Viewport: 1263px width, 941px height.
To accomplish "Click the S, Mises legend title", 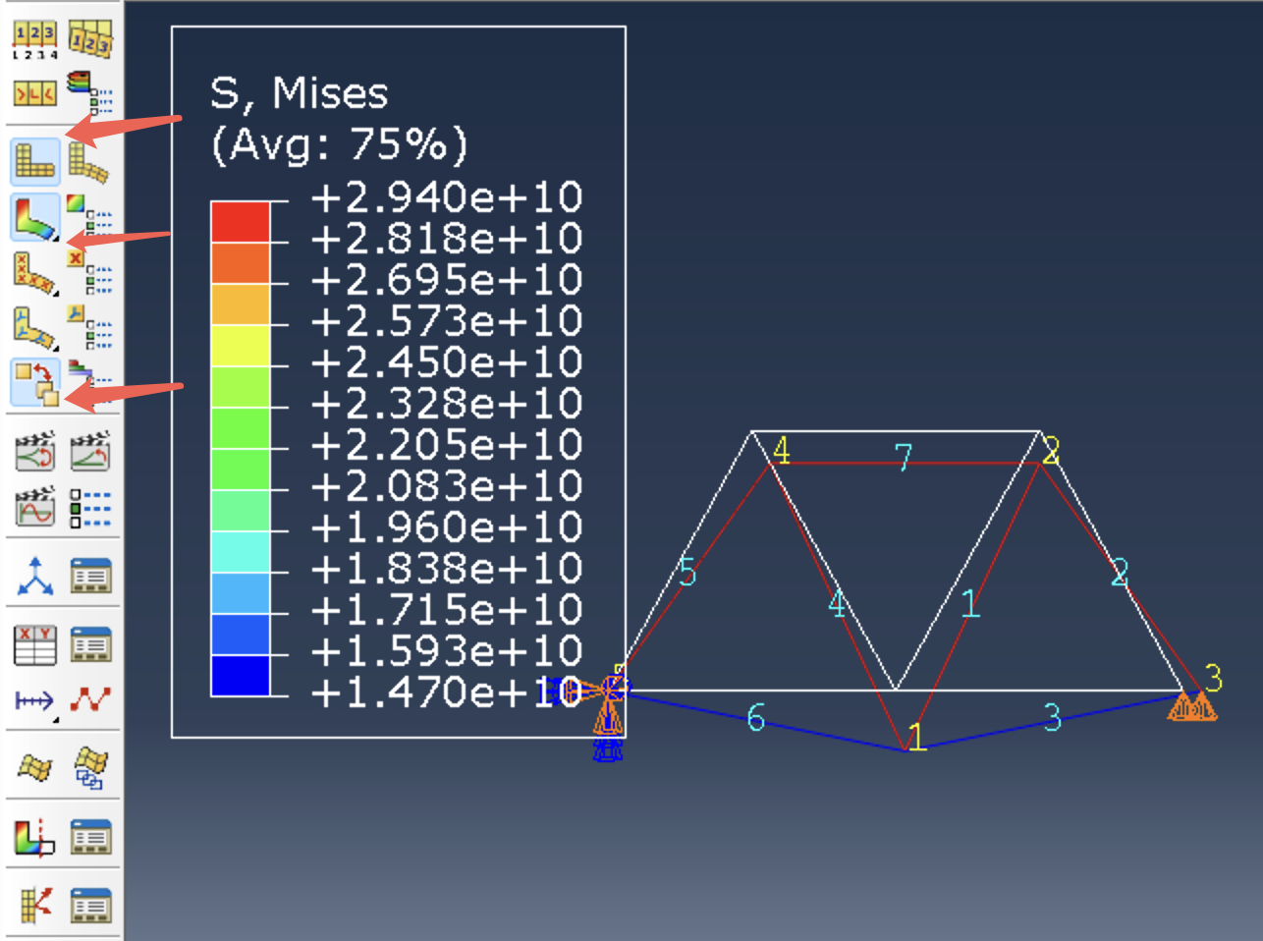I will click(x=300, y=93).
